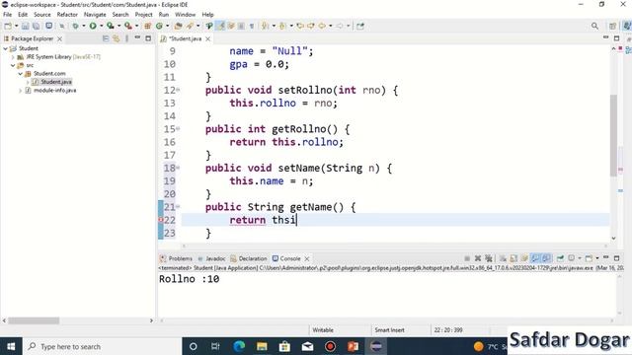Expand module-info.java tree node
The image size is (632, 355).
click(x=20, y=91)
